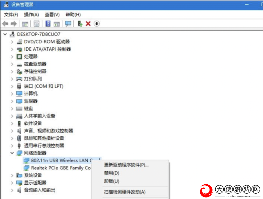This screenshot has height=199, width=263.
Task: Click the 鼠标和其他指针设备 mouse icon
Action: tap(19, 138)
